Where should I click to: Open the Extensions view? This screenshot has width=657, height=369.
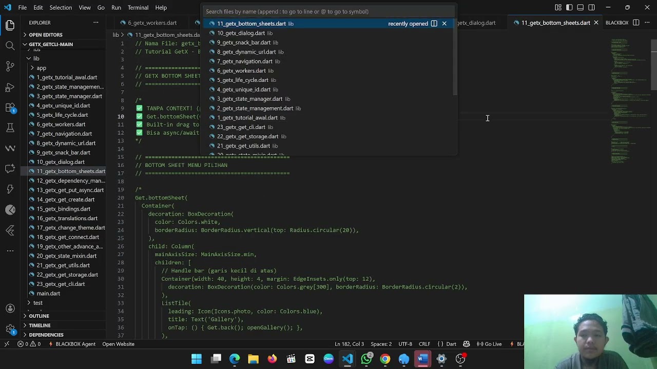10,107
